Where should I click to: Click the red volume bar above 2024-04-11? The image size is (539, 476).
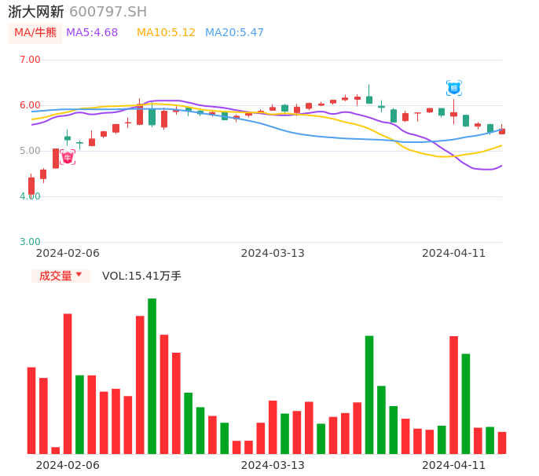click(x=454, y=395)
